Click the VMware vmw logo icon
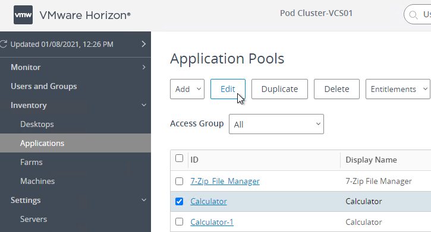This screenshot has width=431, height=232. (x=23, y=15)
